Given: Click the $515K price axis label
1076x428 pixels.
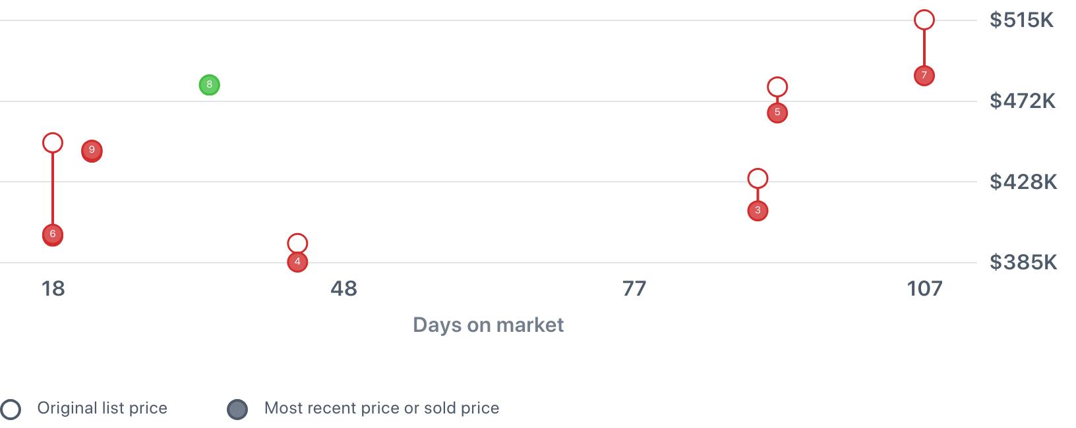Looking at the screenshot, I should tap(1021, 20).
